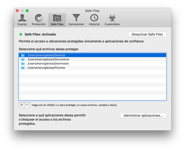The width and height of the screenshot is (185, 150).
Task: Click the Documents folder icon
Action: click(x=23, y=60)
